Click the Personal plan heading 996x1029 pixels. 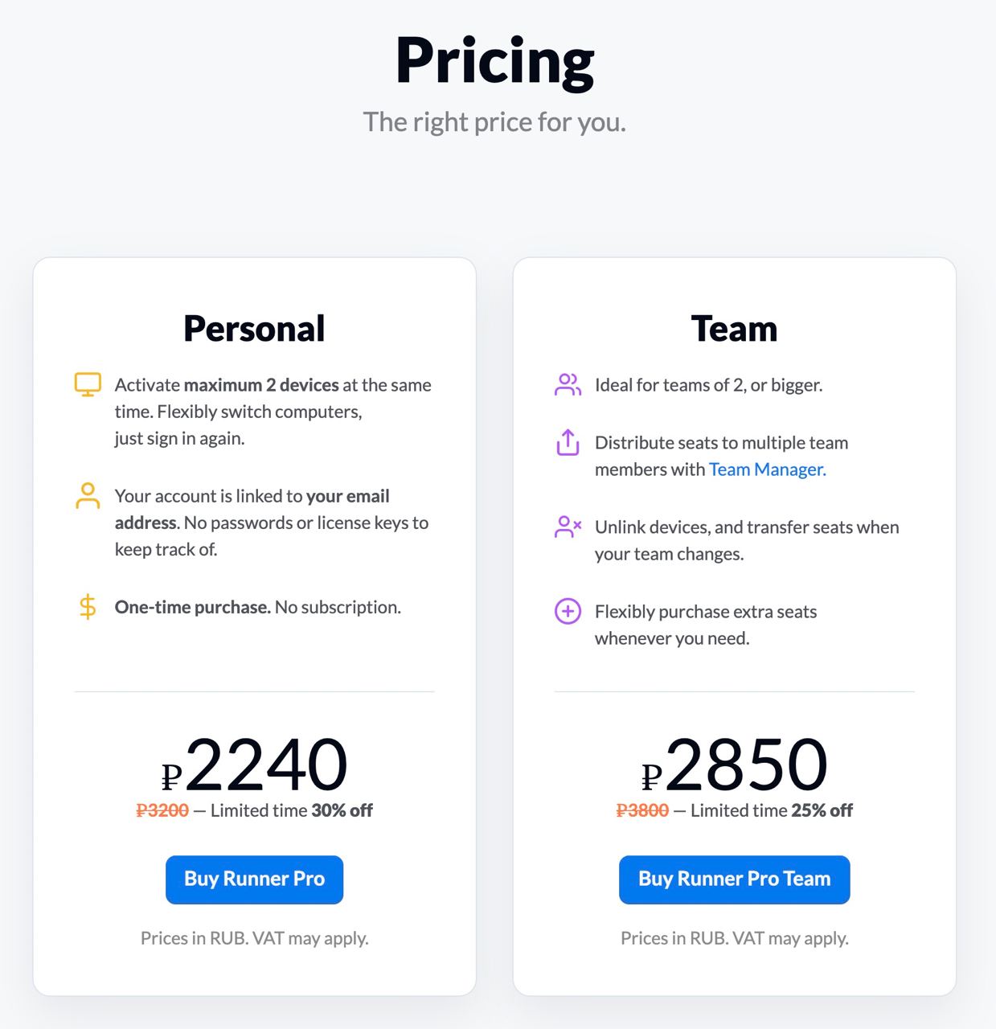tap(254, 328)
